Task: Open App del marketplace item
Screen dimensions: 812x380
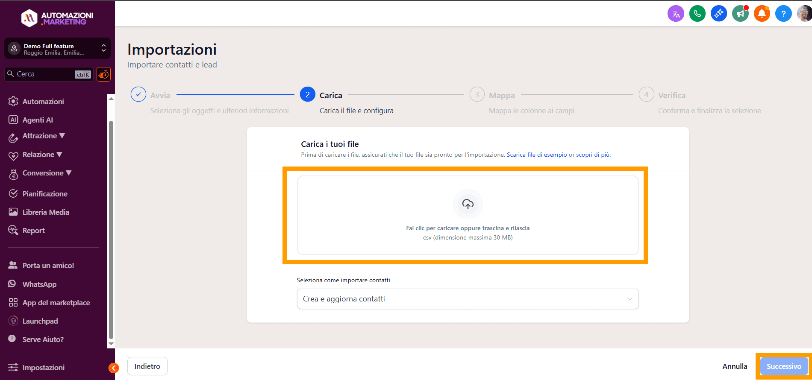Action: pos(56,303)
